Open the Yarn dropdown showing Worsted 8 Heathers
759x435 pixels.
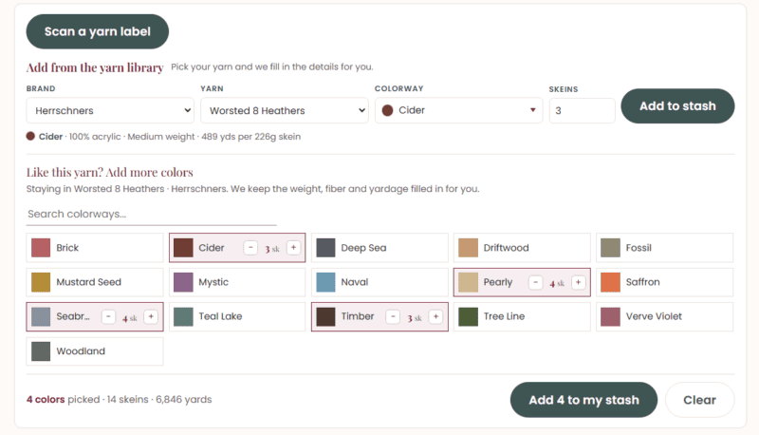pyautogui.click(x=285, y=110)
